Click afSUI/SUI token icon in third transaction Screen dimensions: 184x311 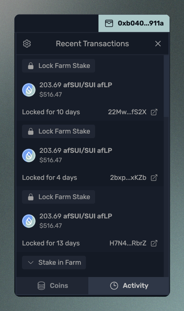29,221
